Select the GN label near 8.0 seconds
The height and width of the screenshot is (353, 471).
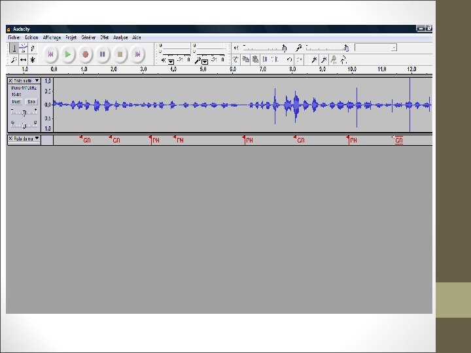coord(301,140)
